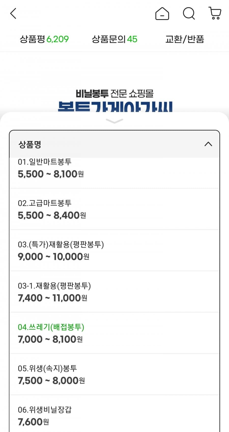This screenshot has height=432, width=229.
Task: Open the 상품문의 45 tab
Action: point(114,39)
